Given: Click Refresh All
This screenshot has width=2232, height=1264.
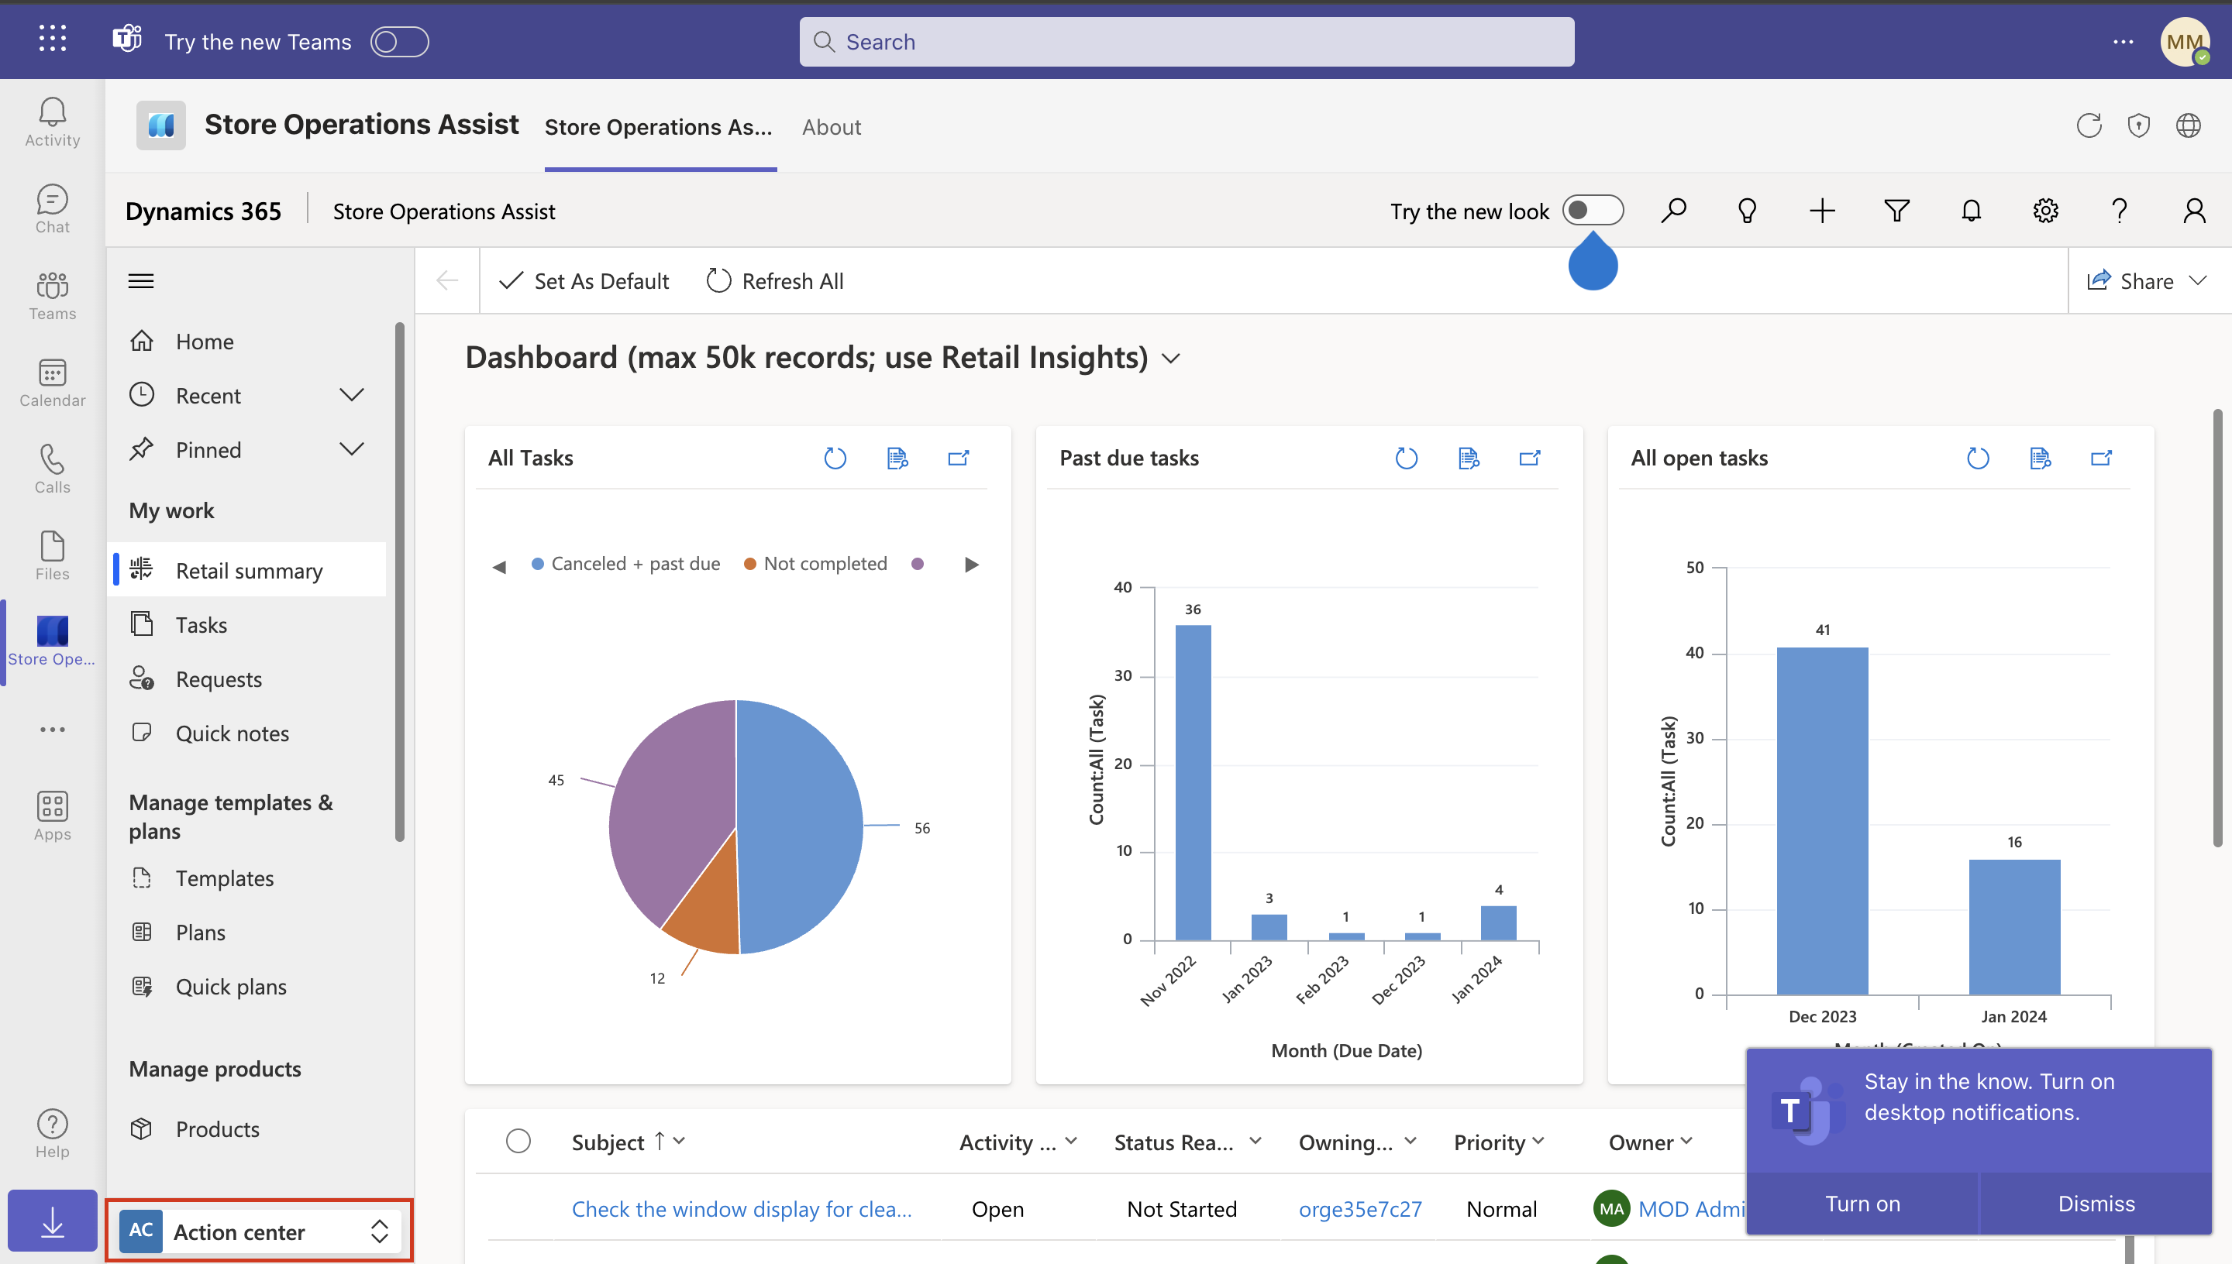Looking at the screenshot, I should pyautogui.click(x=775, y=280).
